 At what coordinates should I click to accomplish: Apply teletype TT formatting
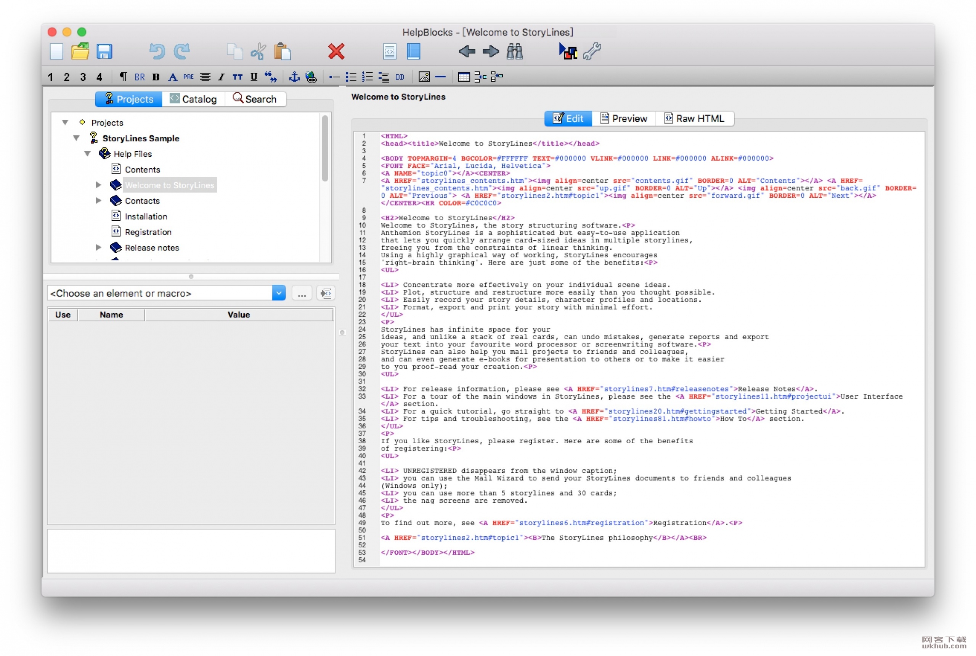pos(237,77)
